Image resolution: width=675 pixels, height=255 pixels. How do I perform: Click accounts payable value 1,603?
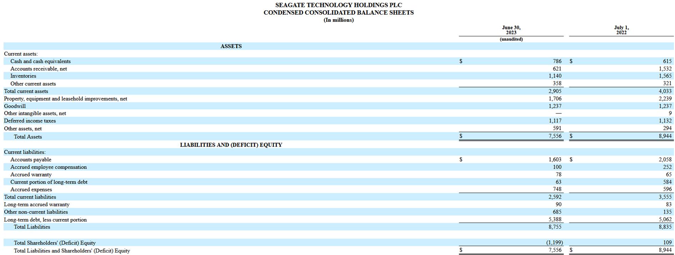pyautogui.click(x=555, y=160)
